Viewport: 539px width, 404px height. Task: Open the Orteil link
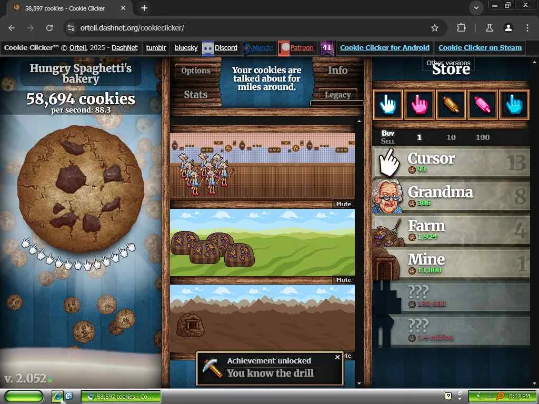[78, 48]
